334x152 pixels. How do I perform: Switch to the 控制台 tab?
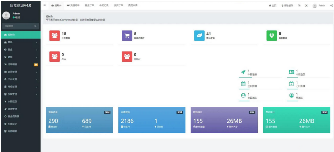tap(56, 6)
